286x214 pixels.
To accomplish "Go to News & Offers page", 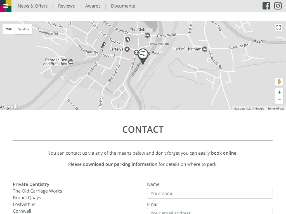I will [x=33, y=6].
